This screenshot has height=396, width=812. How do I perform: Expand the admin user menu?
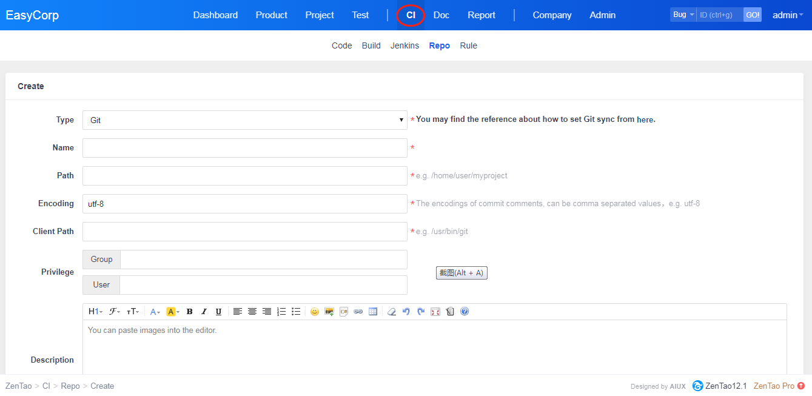pos(787,15)
